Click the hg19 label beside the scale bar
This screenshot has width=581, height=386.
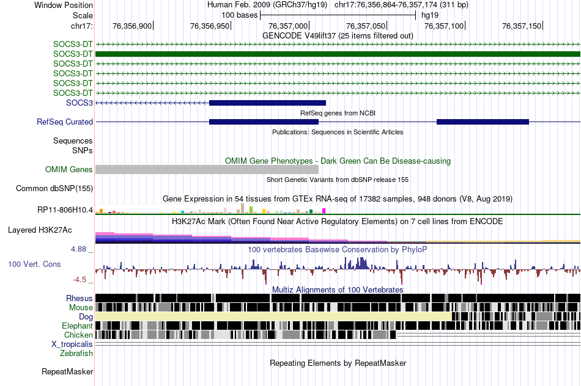430,15
